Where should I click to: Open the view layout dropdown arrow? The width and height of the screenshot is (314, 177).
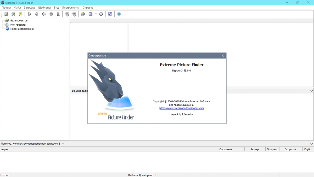[96, 14]
